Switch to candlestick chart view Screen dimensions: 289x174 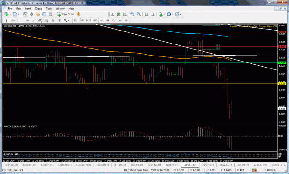coord(118,14)
